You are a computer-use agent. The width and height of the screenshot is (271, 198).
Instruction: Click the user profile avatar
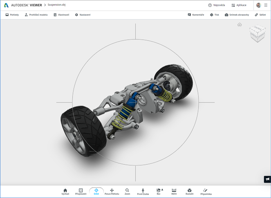[x=258, y=5]
